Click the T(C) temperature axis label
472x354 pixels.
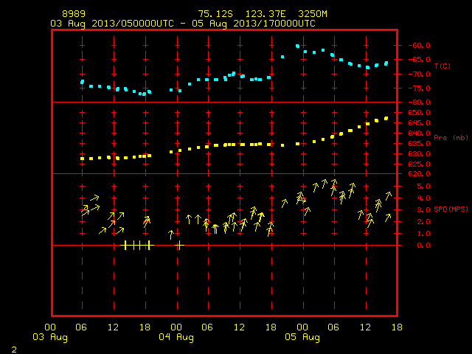click(x=442, y=66)
